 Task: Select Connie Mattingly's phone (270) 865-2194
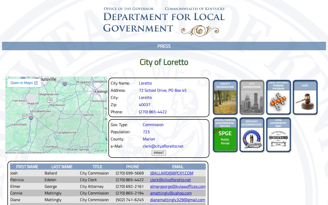pos(130,193)
